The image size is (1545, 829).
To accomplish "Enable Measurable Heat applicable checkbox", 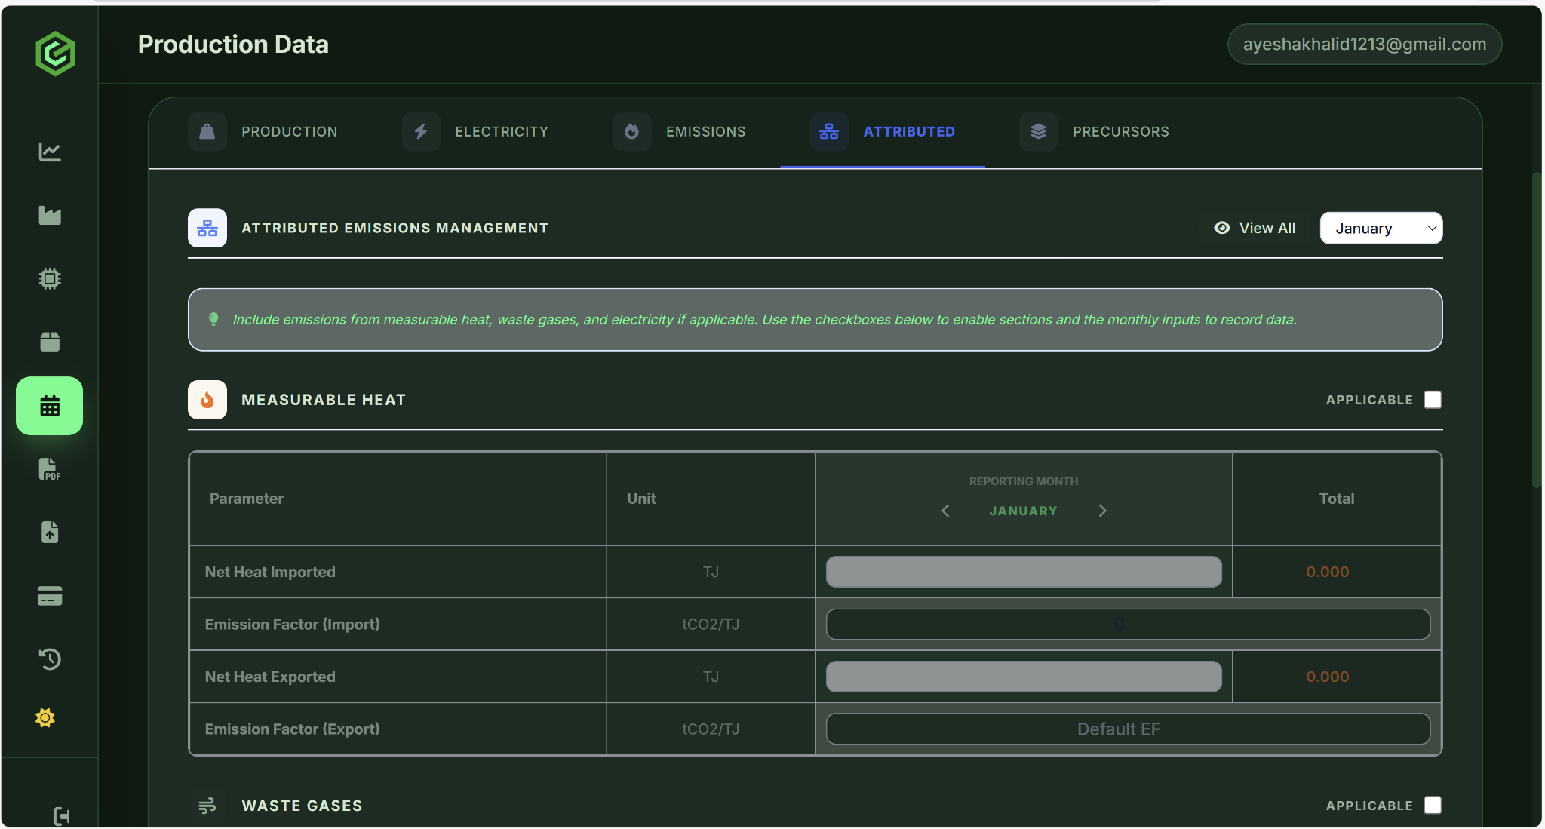I will [1433, 400].
